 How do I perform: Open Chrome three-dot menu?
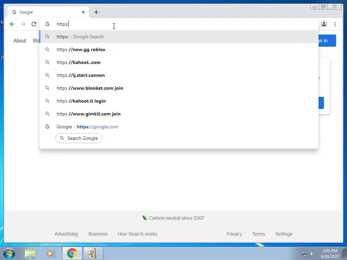(x=335, y=24)
